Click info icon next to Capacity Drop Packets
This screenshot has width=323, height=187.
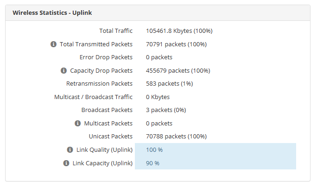pos(63,71)
